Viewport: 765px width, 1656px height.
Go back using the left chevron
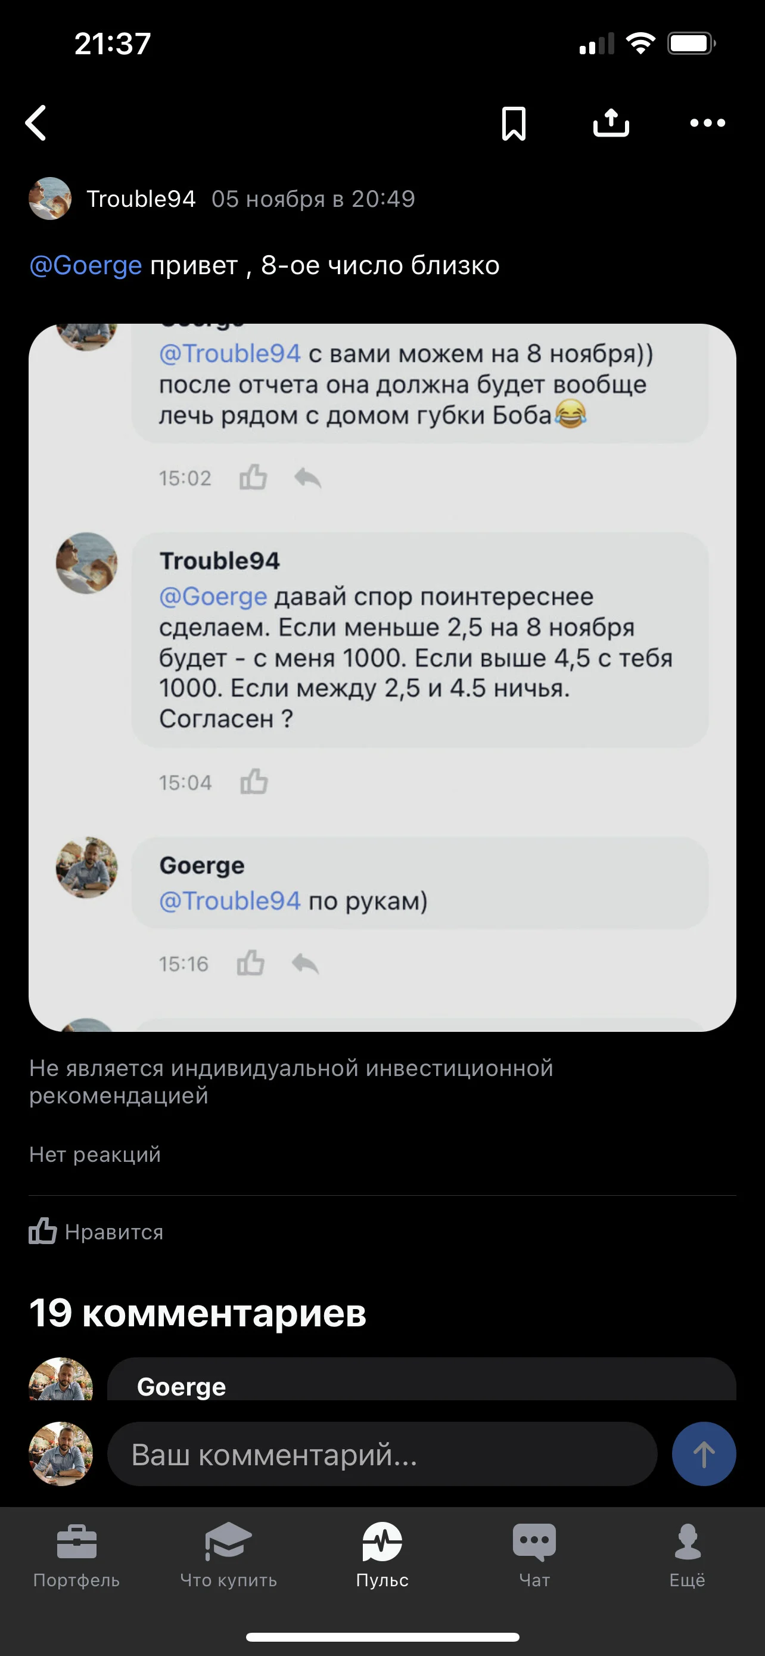pyautogui.click(x=36, y=123)
